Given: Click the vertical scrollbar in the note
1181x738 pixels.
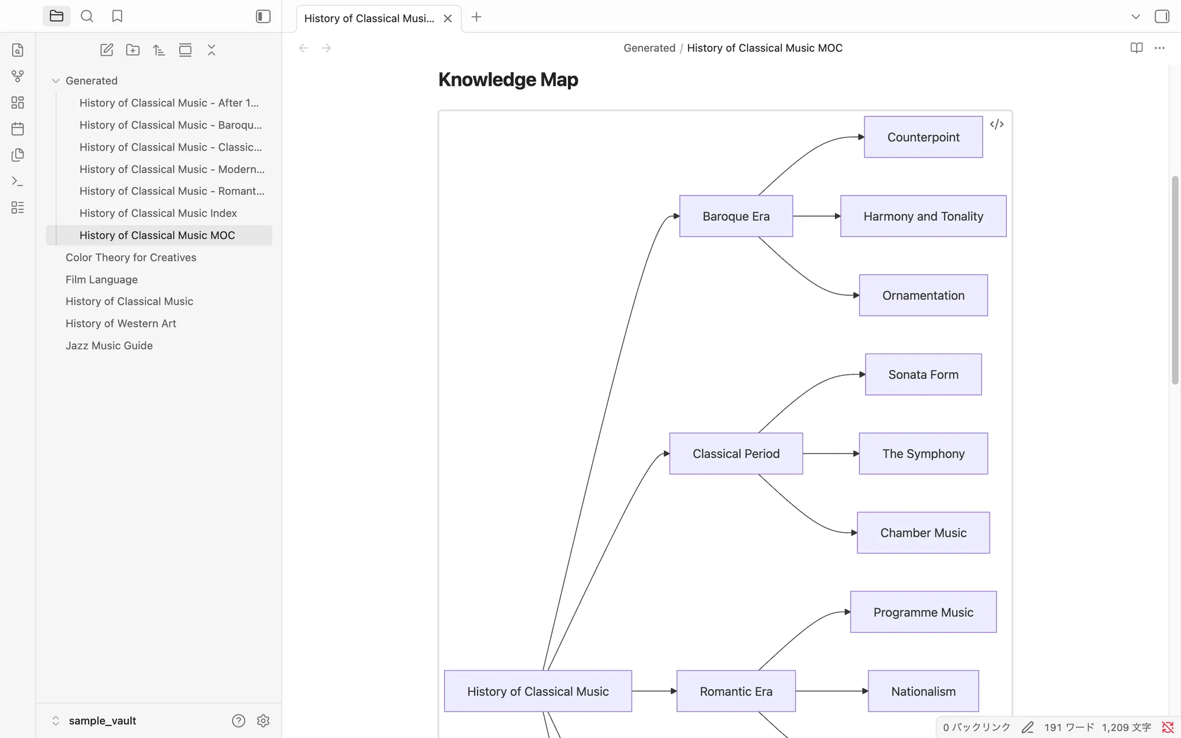Looking at the screenshot, I should pos(1175,280).
